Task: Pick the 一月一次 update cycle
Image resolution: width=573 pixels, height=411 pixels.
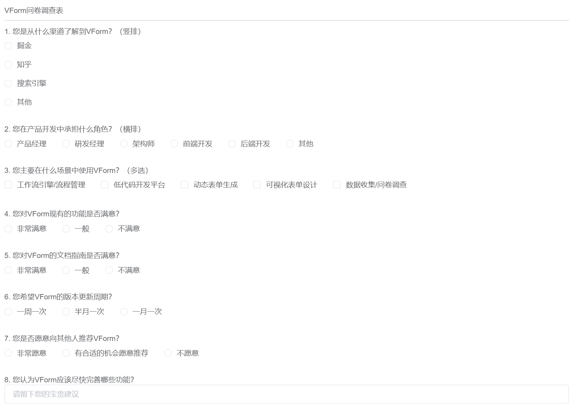Action: (124, 312)
